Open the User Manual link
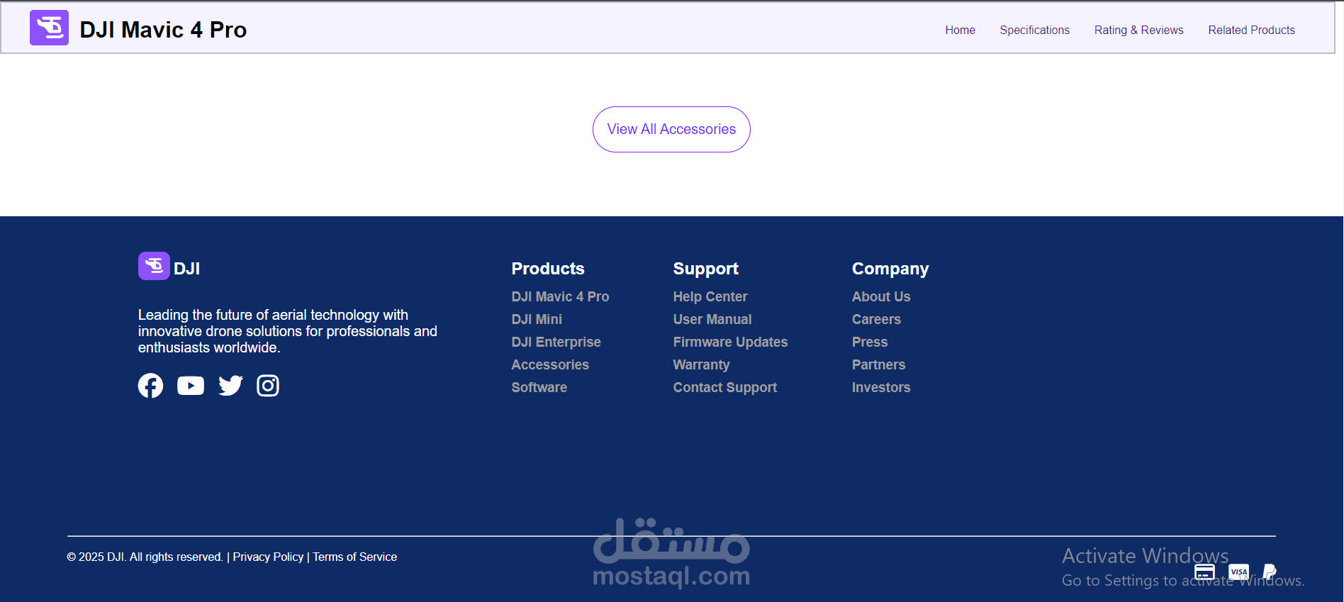The width and height of the screenshot is (1344, 602). click(x=712, y=319)
